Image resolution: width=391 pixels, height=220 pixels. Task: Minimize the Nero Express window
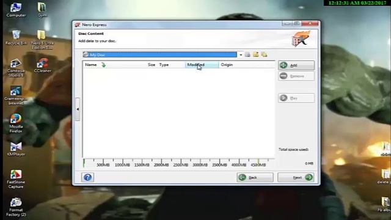[287, 23]
